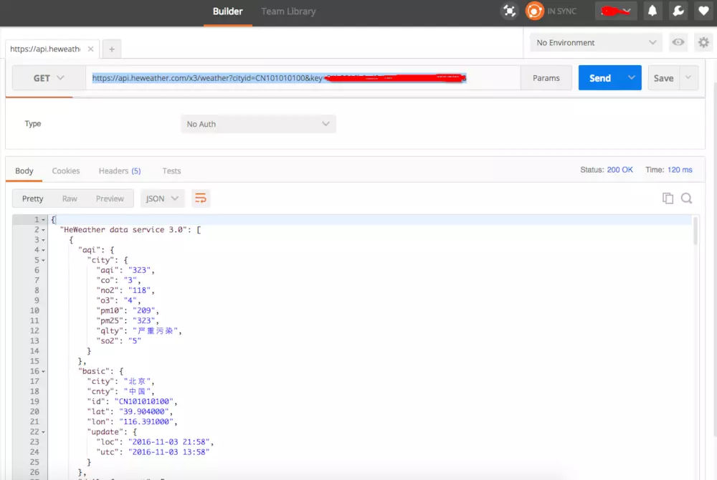This screenshot has height=480, width=717.
Task: Click the request URL field
Action: (303, 78)
